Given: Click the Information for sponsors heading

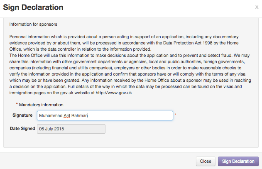Looking at the screenshot, I should [x=33, y=24].
